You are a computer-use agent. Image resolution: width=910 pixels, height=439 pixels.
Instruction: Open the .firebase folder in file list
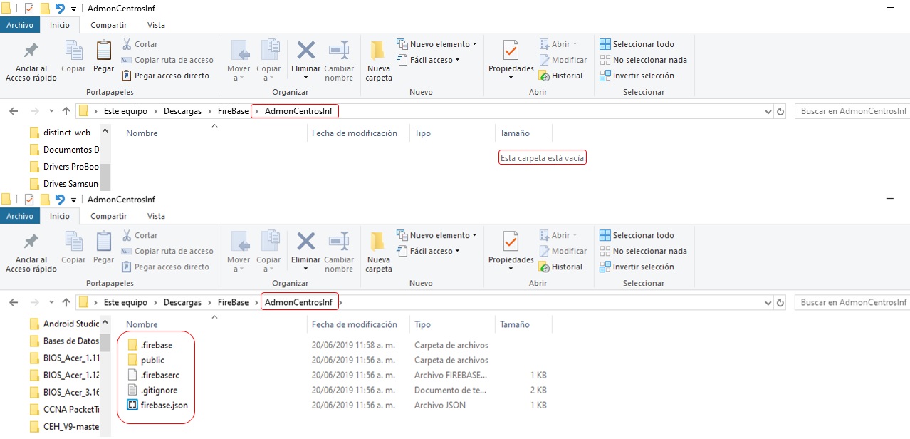pos(156,345)
